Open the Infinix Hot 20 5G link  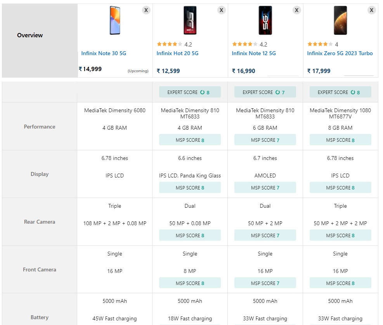point(177,53)
